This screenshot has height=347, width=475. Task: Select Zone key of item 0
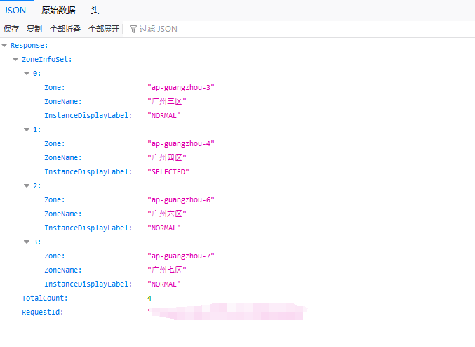point(55,87)
